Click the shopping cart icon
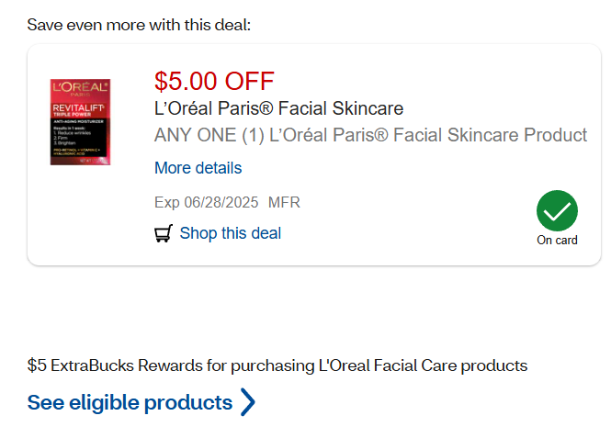Viewport: 611px width, 427px height. (163, 233)
